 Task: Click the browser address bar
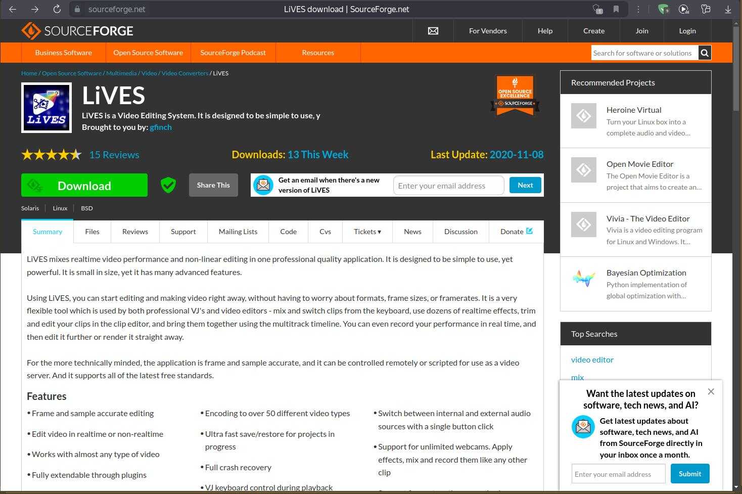pyautogui.click(x=349, y=9)
